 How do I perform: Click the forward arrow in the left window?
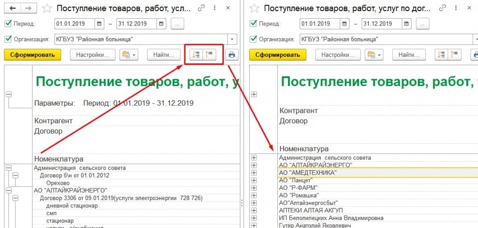pyautogui.click(x=28, y=8)
